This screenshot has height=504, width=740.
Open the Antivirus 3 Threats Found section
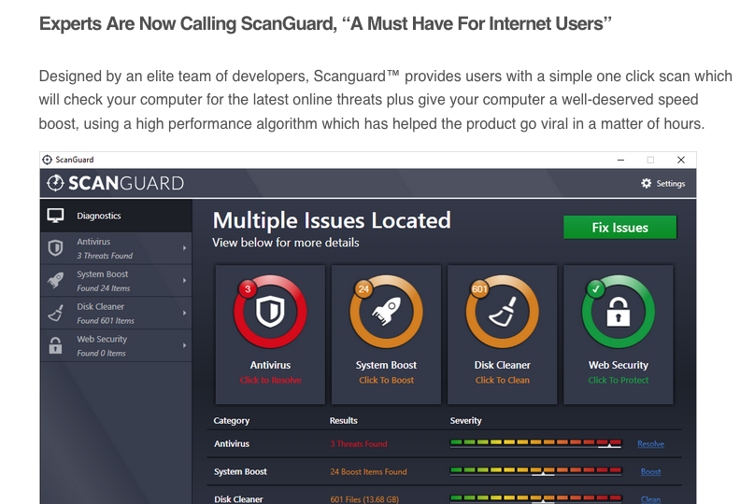(116, 248)
